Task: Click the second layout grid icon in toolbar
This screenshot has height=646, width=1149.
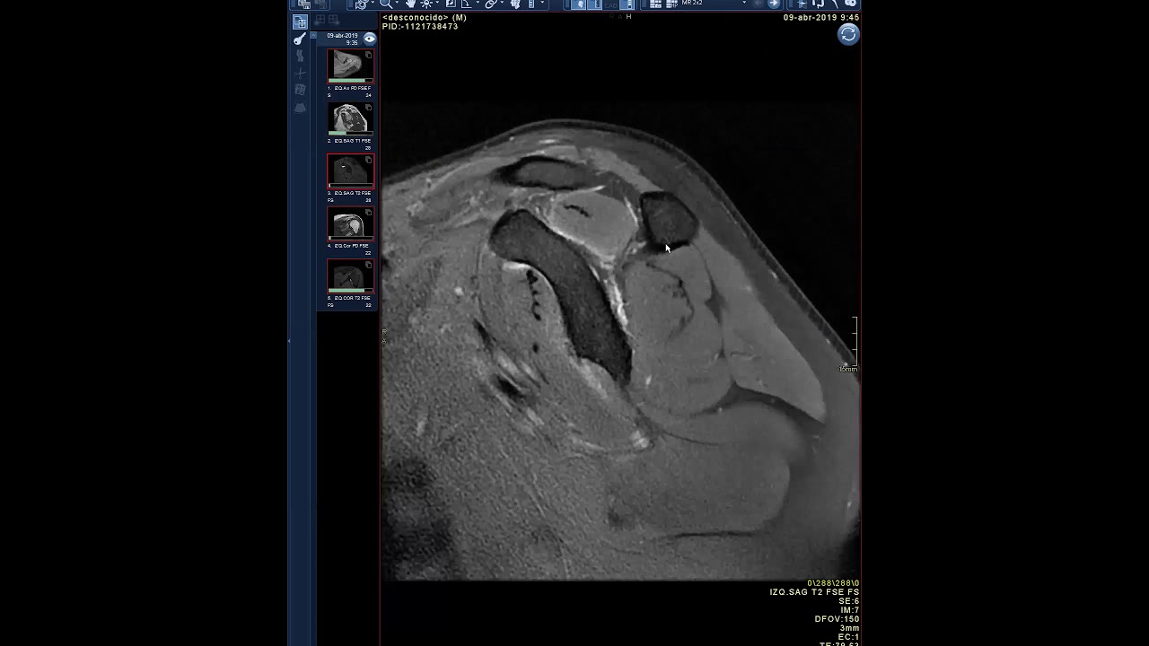Action: (671, 4)
